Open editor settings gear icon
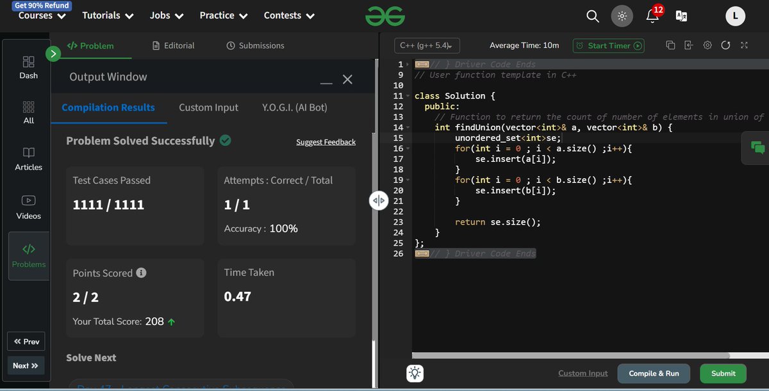This screenshot has width=769, height=391. pos(707,45)
